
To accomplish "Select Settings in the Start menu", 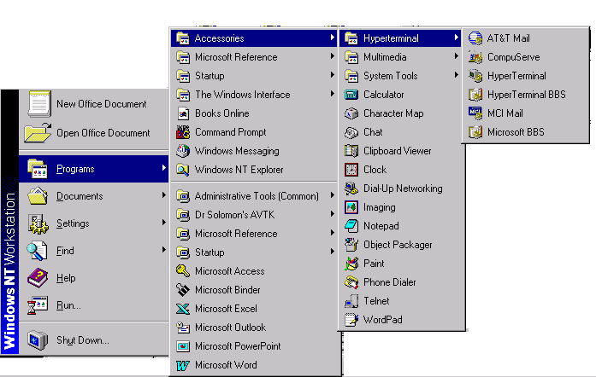I will [94, 223].
